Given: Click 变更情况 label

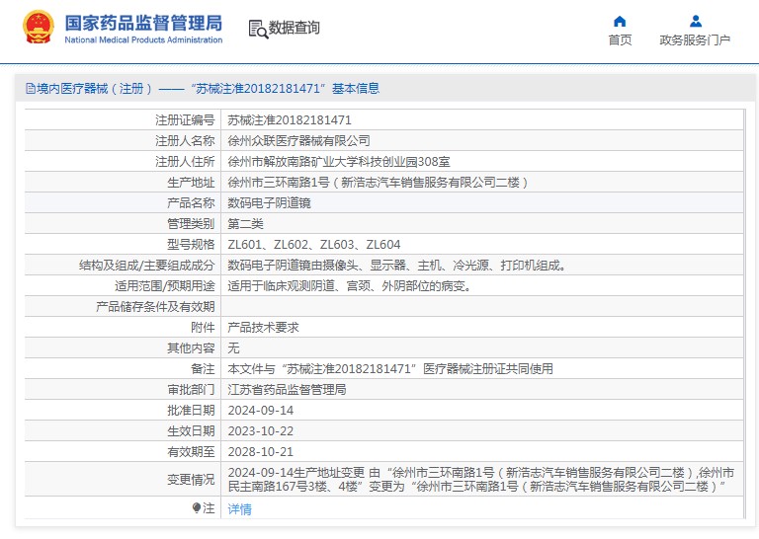Looking at the screenshot, I should coord(191,480).
